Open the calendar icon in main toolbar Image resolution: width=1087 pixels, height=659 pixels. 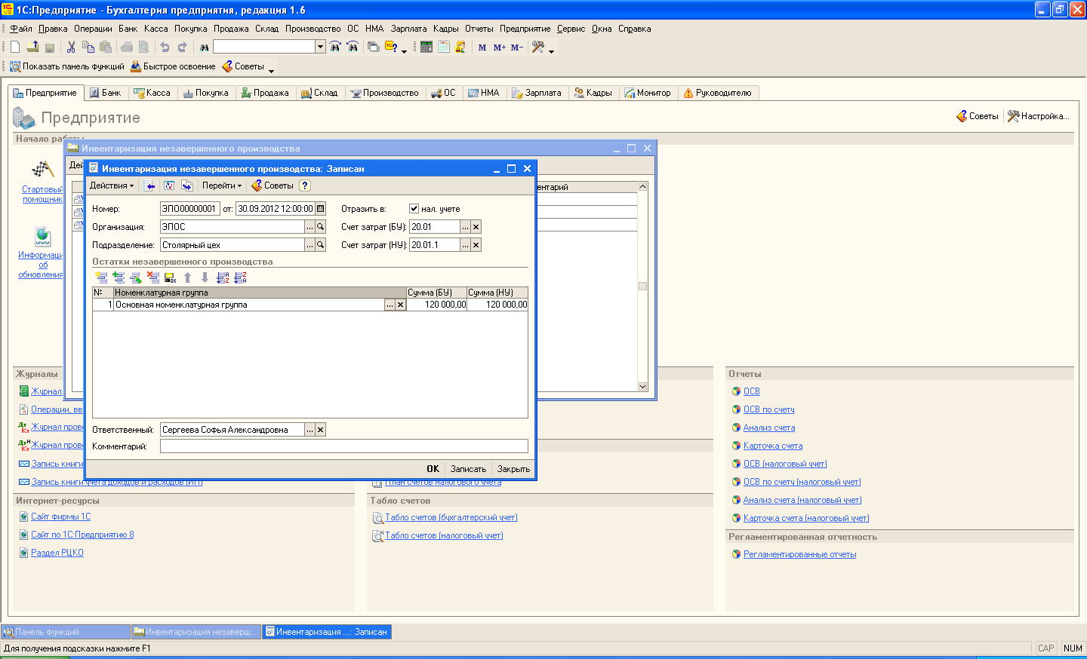coord(444,47)
